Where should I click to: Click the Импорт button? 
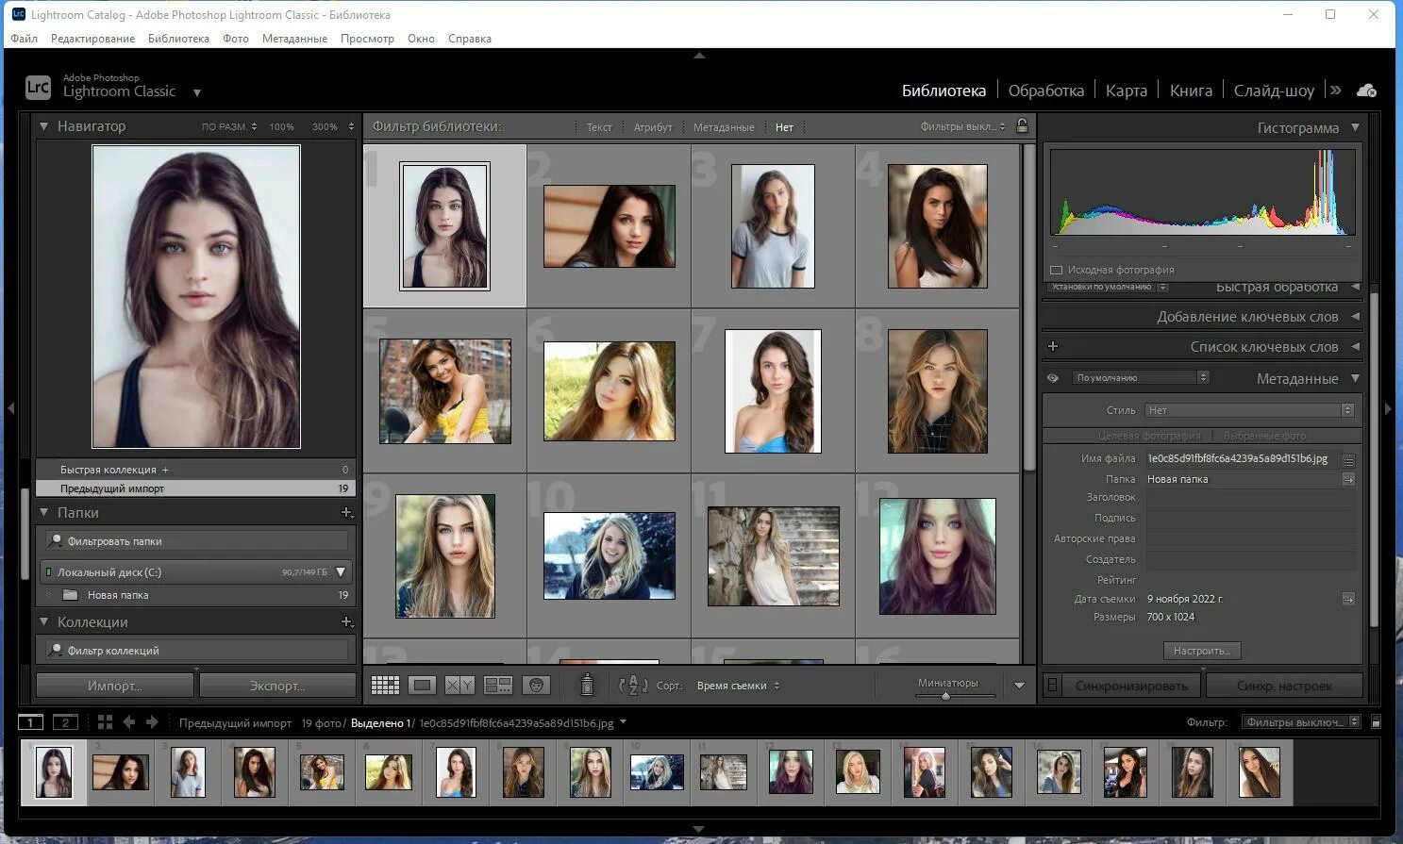pyautogui.click(x=115, y=686)
